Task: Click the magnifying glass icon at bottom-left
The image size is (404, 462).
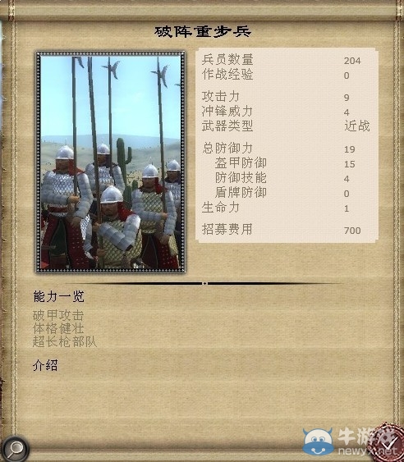Action: [x=15, y=448]
